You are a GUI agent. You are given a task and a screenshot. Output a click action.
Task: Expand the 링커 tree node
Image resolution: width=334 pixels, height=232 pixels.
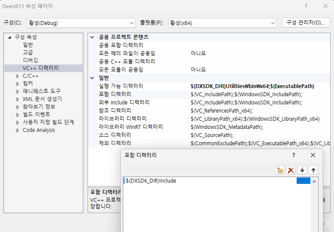[x=18, y=84]
